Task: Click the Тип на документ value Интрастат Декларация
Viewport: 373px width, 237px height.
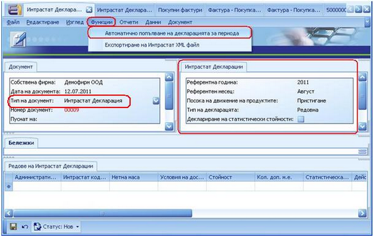Action: (93, 101)
